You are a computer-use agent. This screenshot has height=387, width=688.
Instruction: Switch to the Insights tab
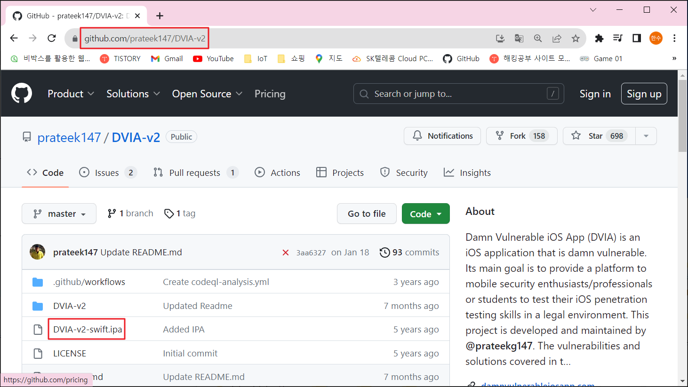coord(467,173)
